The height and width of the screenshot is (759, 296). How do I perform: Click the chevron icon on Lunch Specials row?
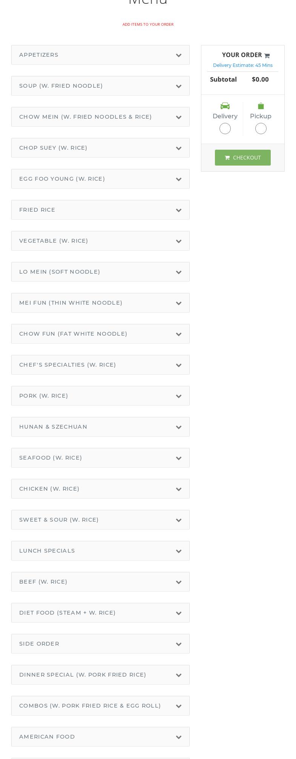179,551
